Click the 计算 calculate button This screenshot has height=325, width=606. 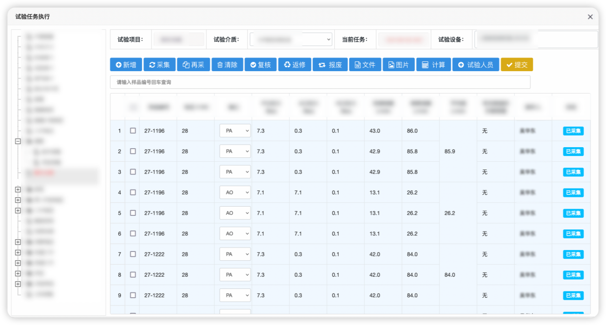click(x=433, y=65)
